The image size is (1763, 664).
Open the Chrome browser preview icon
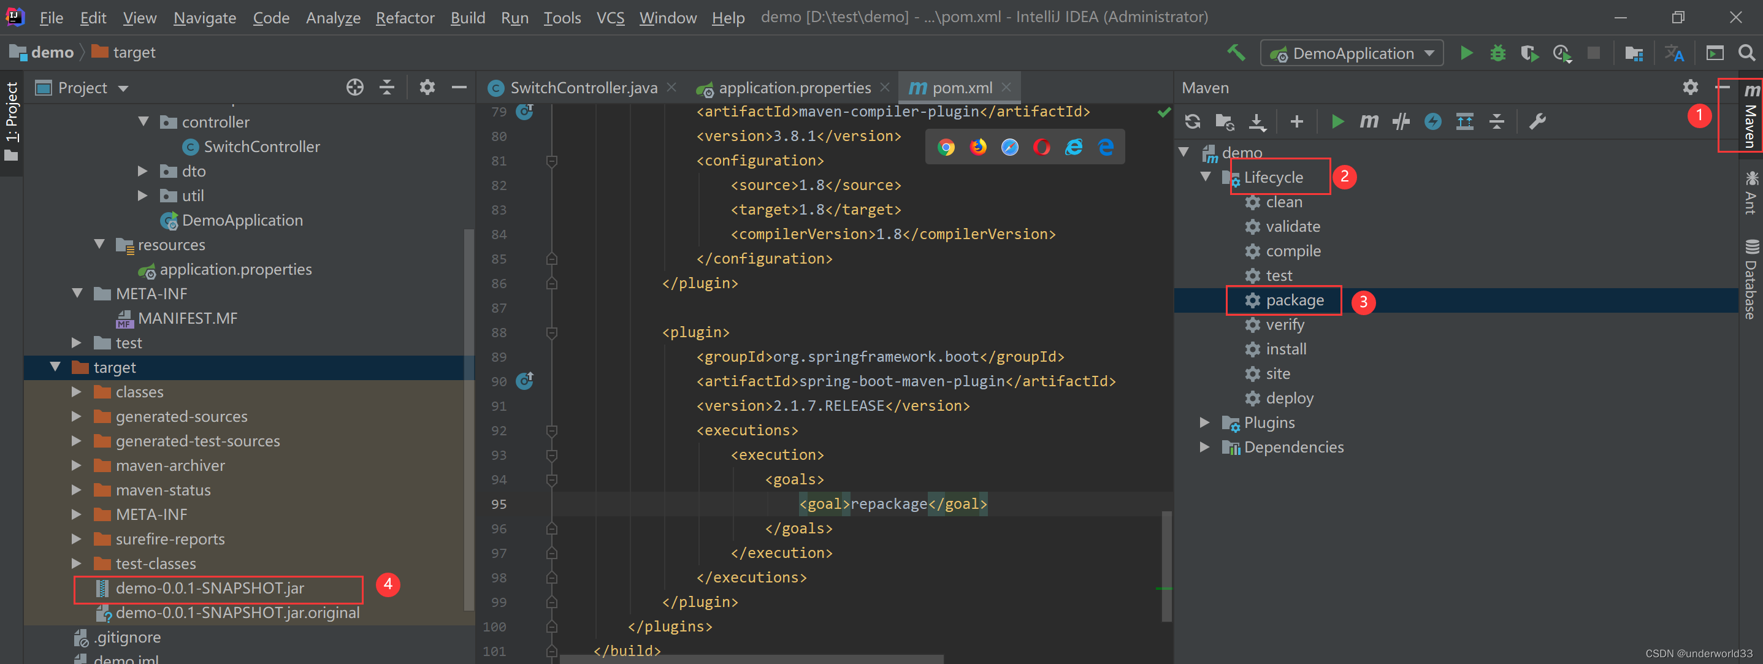coord(946,147)
